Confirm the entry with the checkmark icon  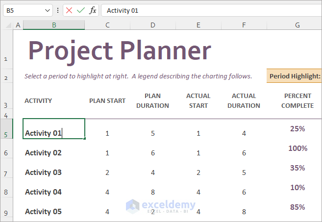point(81,10)
